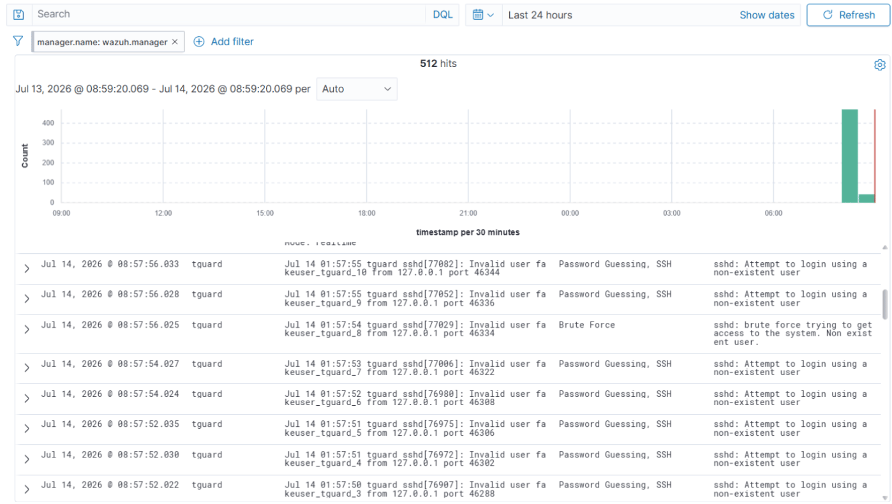Image resolution: width=892 pixels, height=504 pixels.
Task: Click the brute force description text
Action: pyautogui.click(x=792, y=334)
